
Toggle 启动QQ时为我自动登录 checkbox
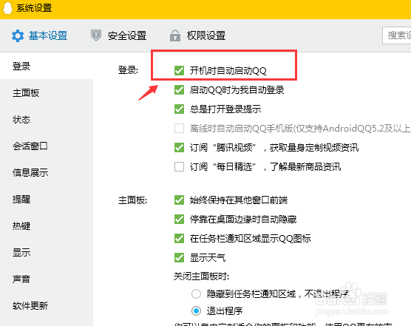point(180,89)
